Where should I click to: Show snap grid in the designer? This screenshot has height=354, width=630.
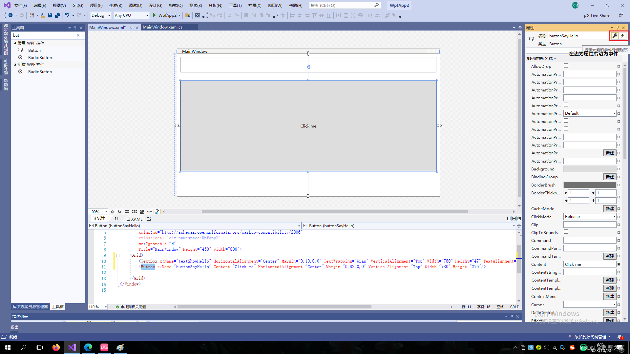coord(127,212)
